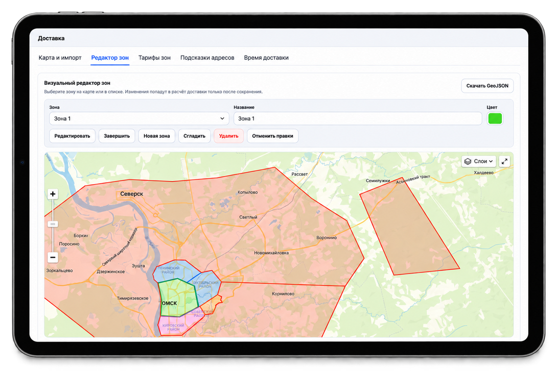Click the Халдеево map label
Viewport: 557px width, 371px height.
[483, 172]
